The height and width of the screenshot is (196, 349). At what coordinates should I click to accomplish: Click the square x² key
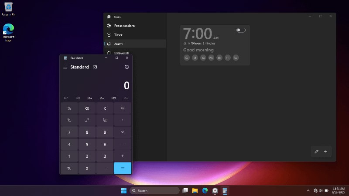click(x=87, y=120)
